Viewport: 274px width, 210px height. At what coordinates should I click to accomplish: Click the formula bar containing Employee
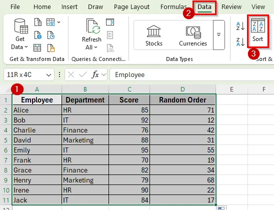[191, 75]
